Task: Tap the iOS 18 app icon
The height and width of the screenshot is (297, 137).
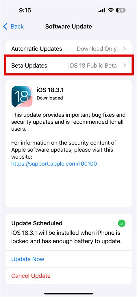Action: point(22,96)
